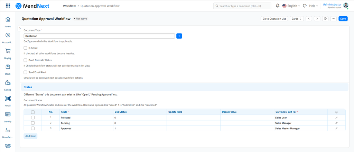Click the Update Value cell for Pending
The image size is (354, 152).
click(247, 123)
